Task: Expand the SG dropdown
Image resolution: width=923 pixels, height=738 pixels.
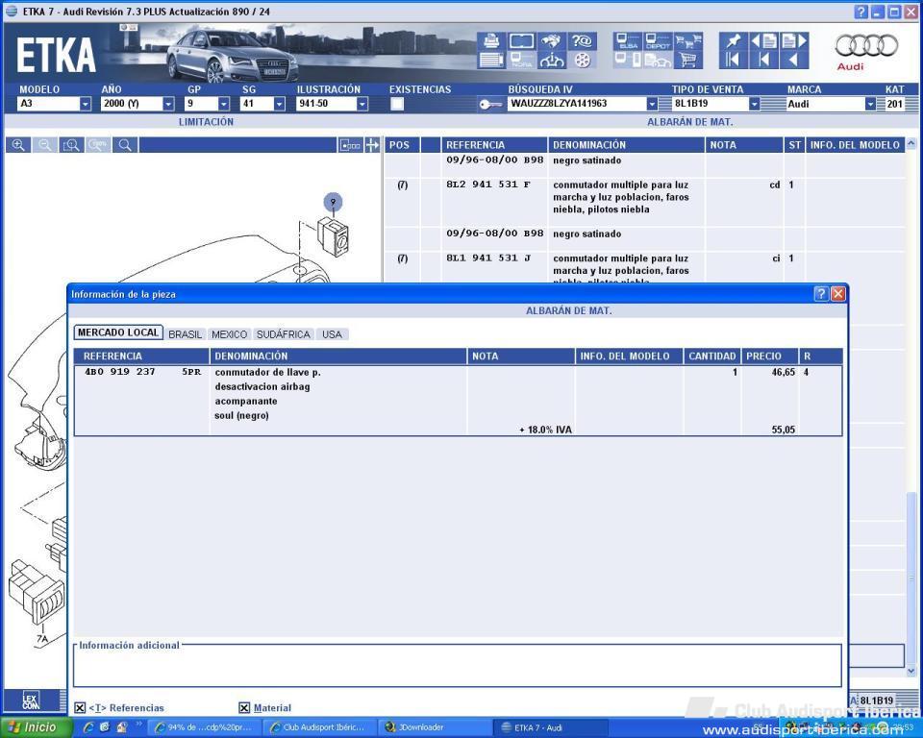Action: point(279,104)
